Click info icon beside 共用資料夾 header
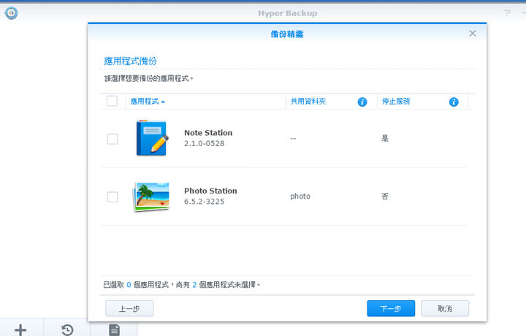 point(362,102)
